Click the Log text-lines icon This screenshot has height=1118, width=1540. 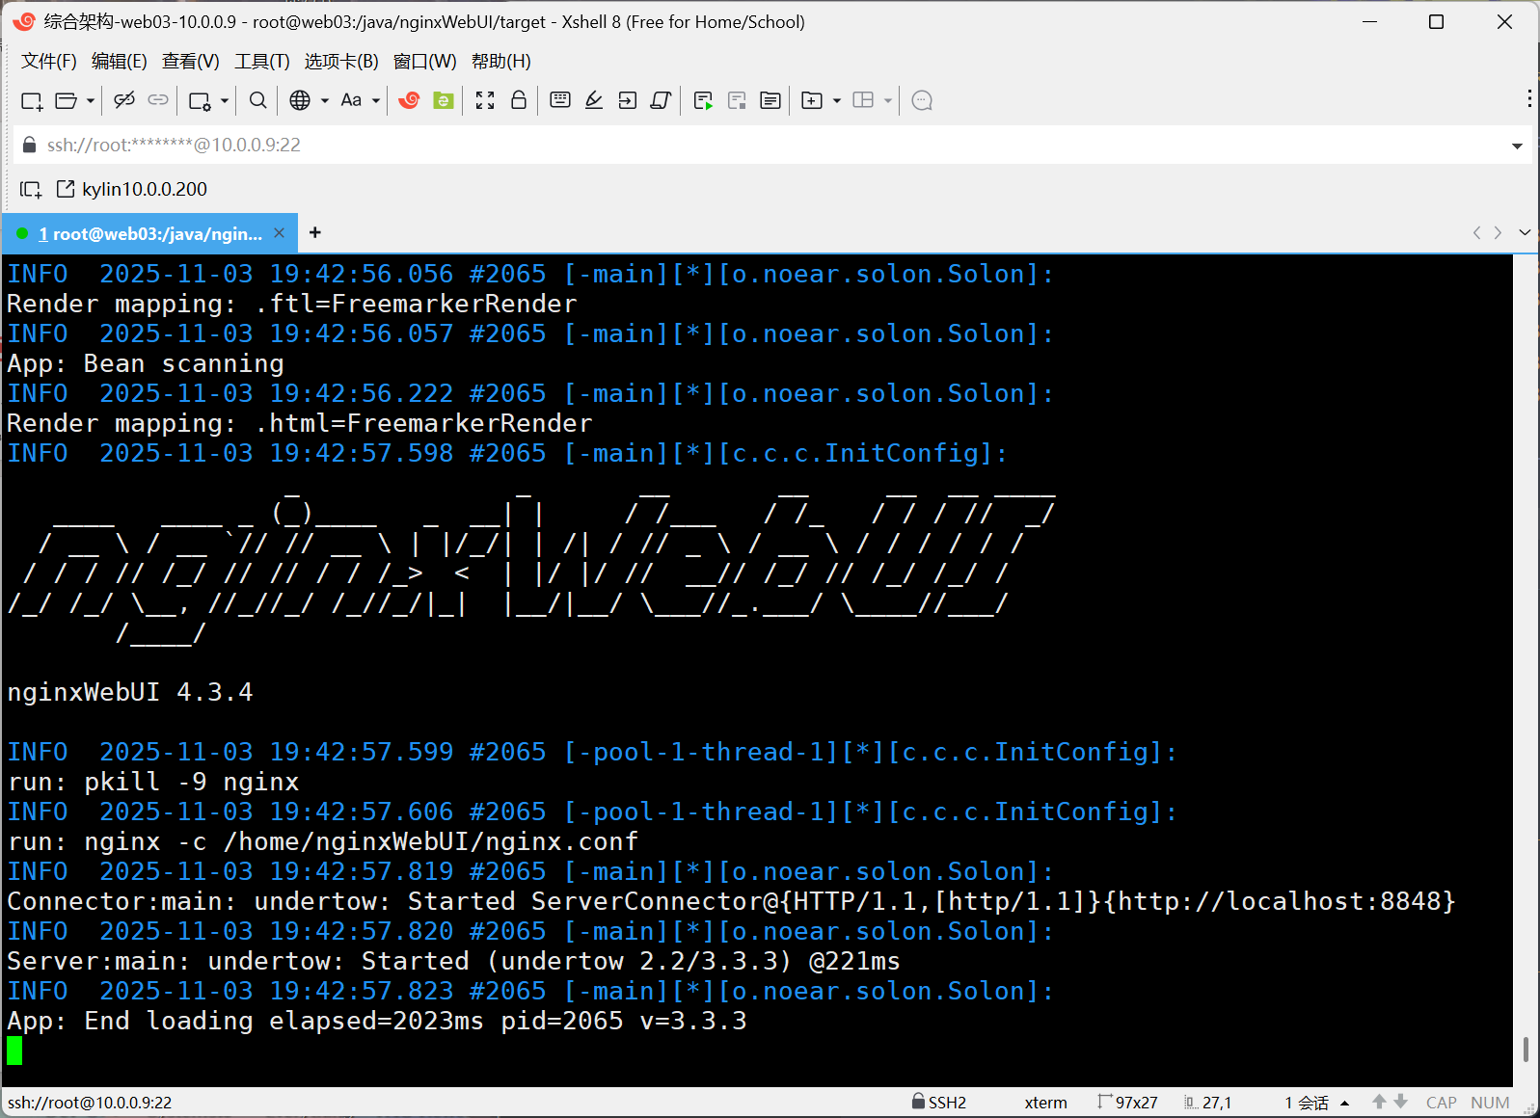[x=770, y=100]
